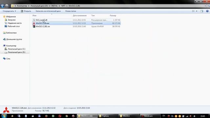This screenshot has height=118, width=210.
Task: Switch to the WinOLS taskbar window
Action: (129, 116)
